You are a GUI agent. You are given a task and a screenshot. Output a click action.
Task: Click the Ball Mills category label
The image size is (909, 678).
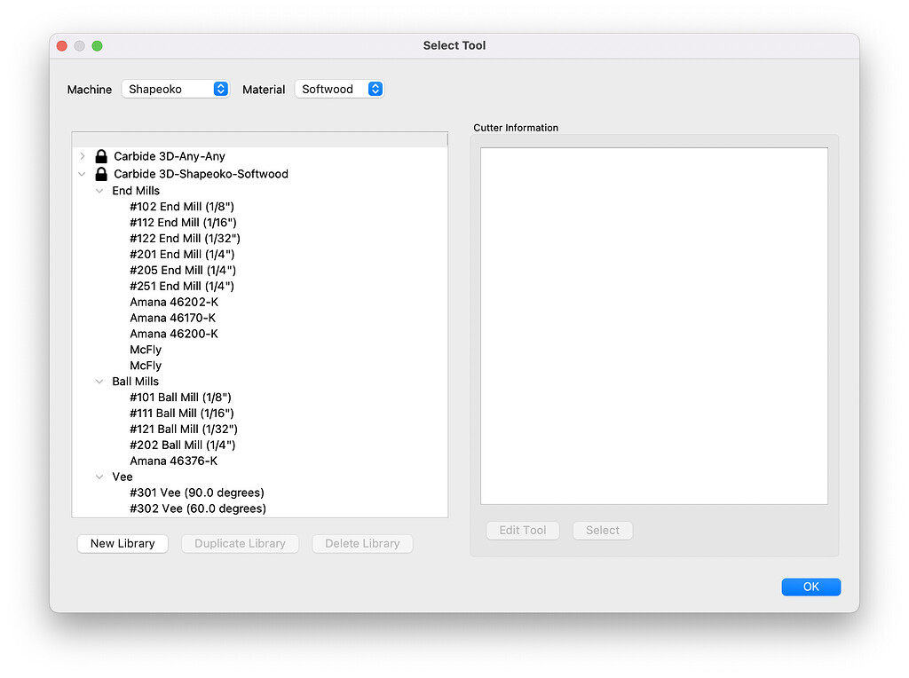coord(135,382)
